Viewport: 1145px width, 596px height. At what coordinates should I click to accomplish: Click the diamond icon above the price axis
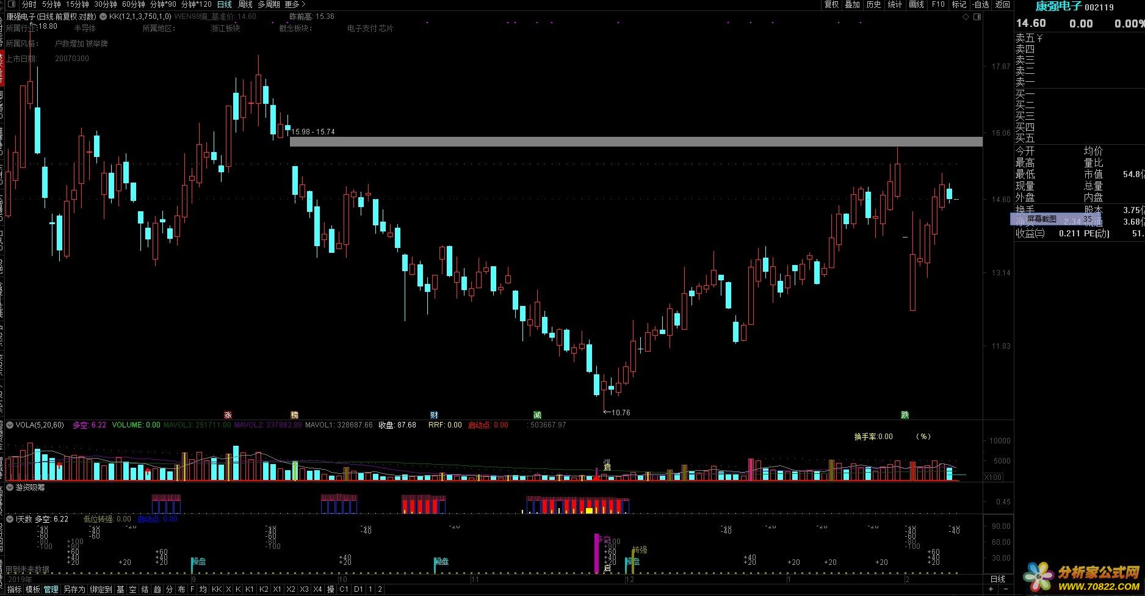tap(966, 17)
